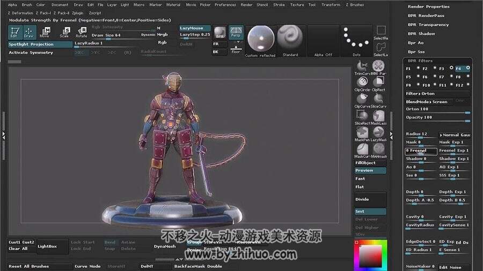Viewport: 483px width, 271px height.
Task: Select BPR filter slot F4
Action: click(x=463, y=69)
